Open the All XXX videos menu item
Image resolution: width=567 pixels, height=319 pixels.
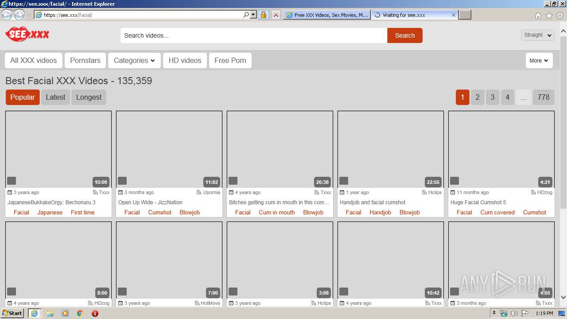point(34,60)
